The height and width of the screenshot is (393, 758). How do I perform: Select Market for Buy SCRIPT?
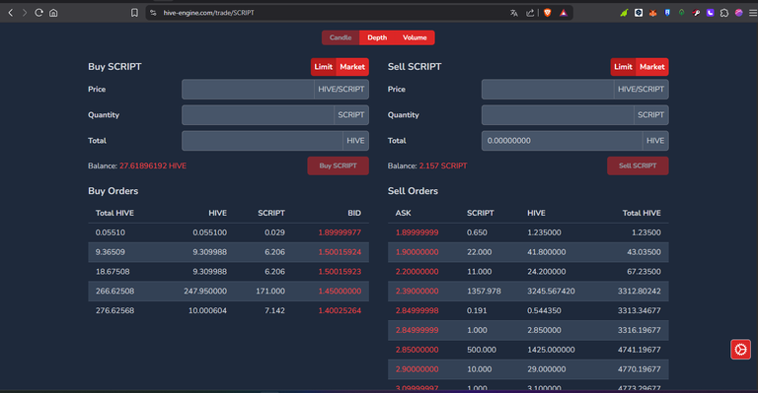[352, 67]
